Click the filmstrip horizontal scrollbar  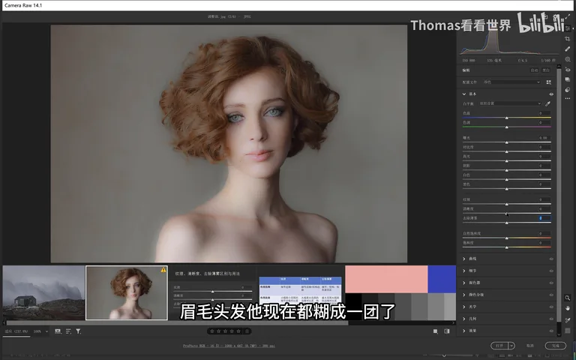(x=178, y=323)
